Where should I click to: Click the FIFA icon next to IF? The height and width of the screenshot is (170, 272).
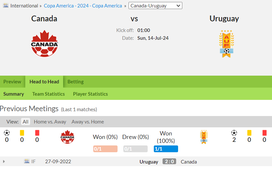(27, 161)
